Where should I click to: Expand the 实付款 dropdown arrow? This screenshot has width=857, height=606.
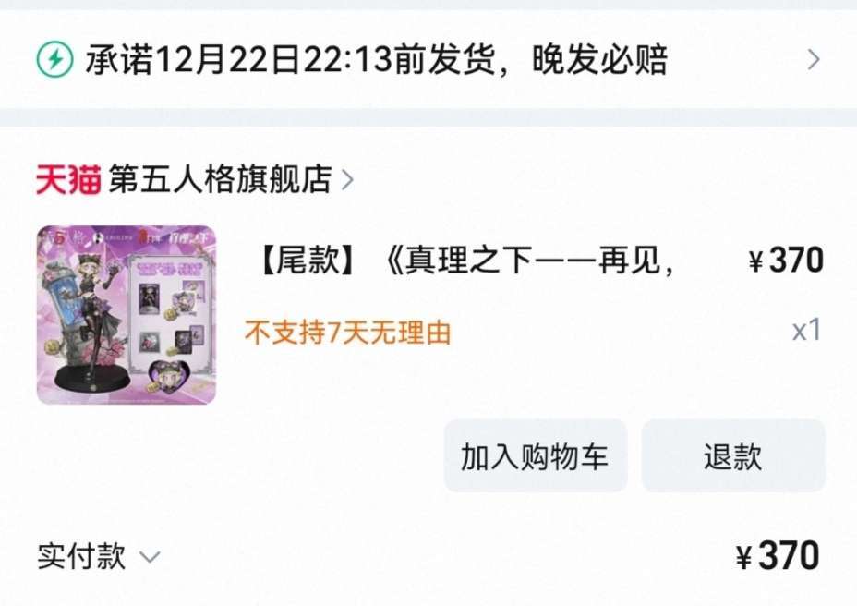tap(150, 557)
